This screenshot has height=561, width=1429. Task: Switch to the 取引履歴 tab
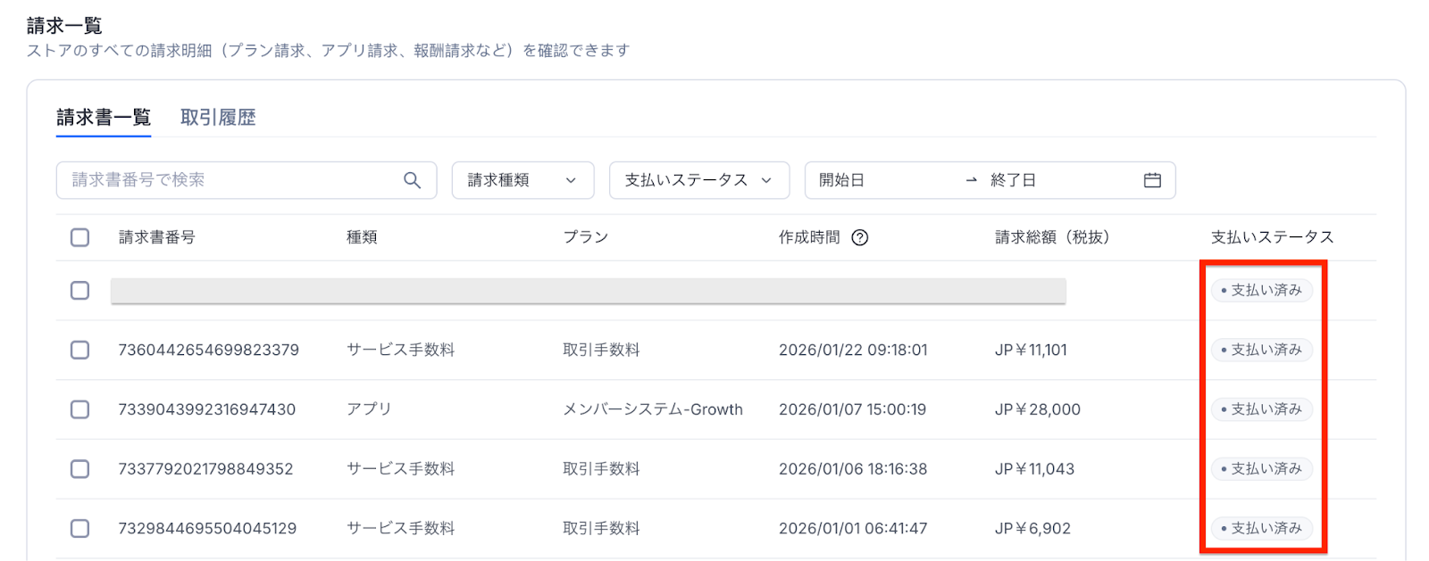218,118
